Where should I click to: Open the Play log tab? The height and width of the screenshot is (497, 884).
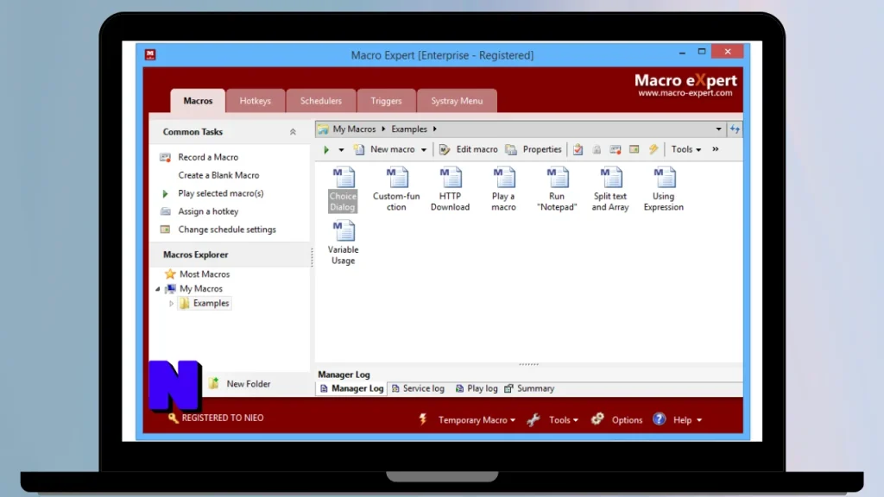point(477,389)
